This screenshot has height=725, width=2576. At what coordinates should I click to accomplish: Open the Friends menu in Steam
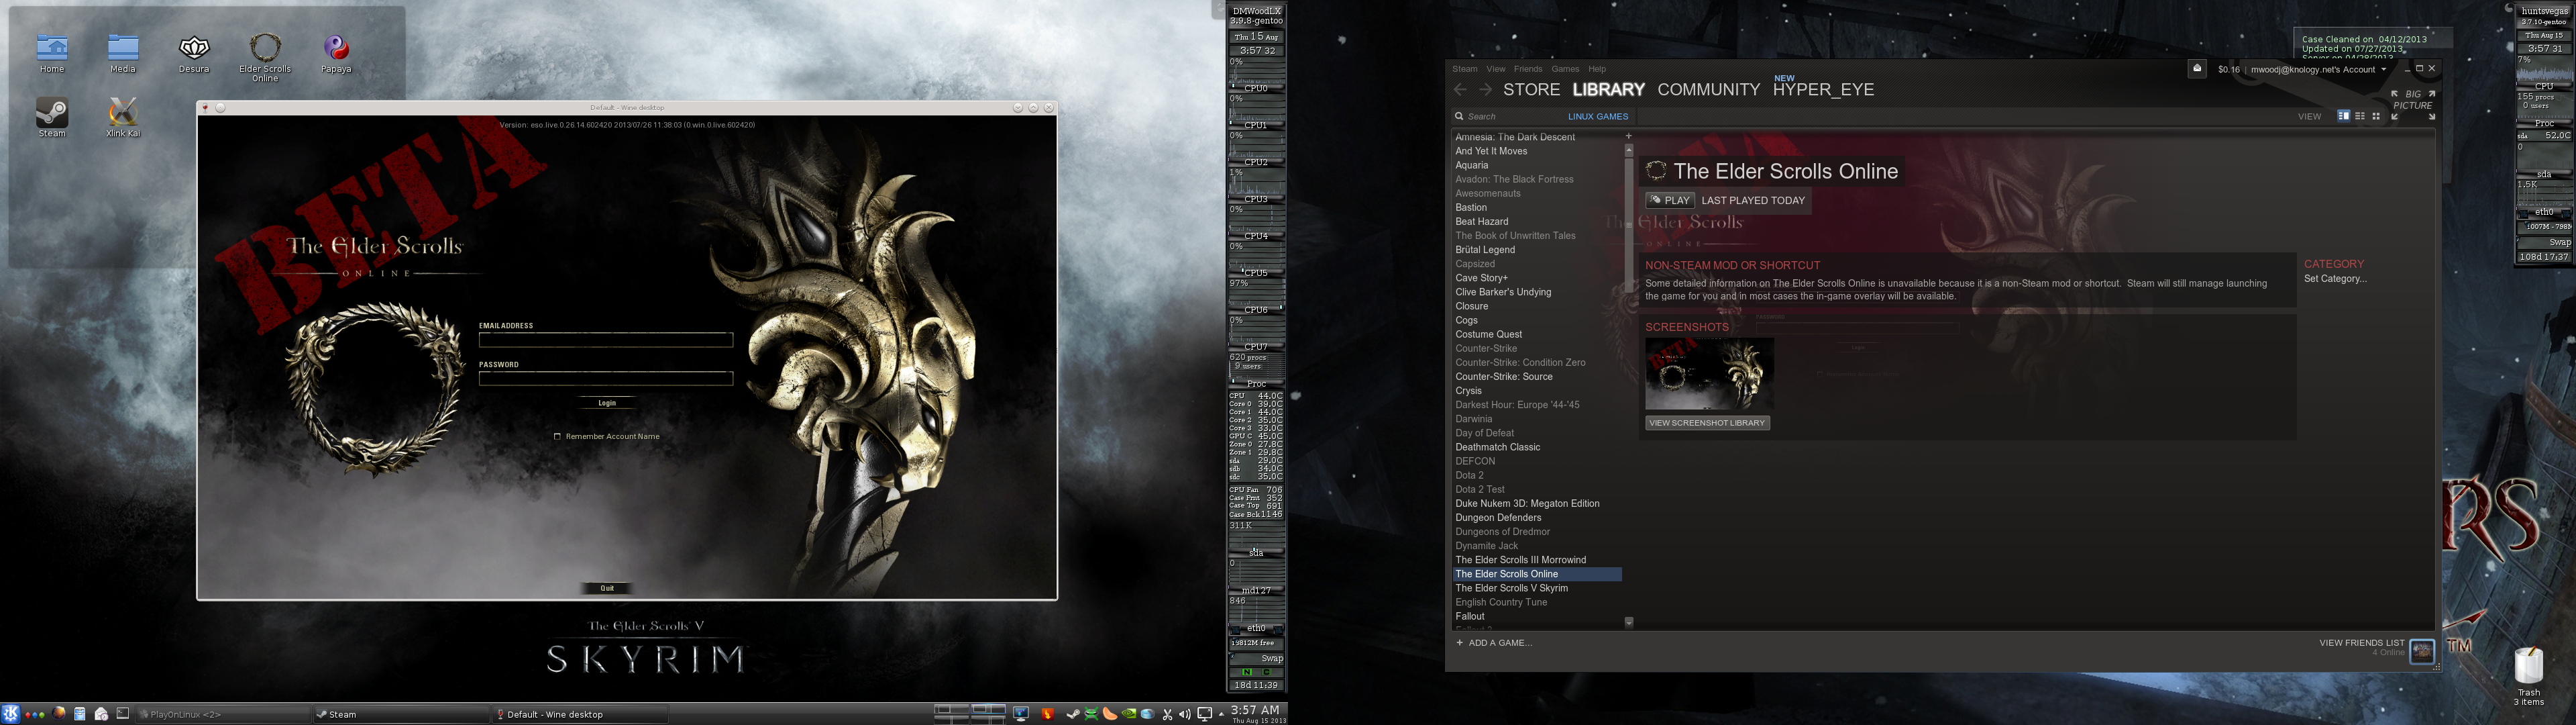pyautogui.click(x=1527, y=69)
